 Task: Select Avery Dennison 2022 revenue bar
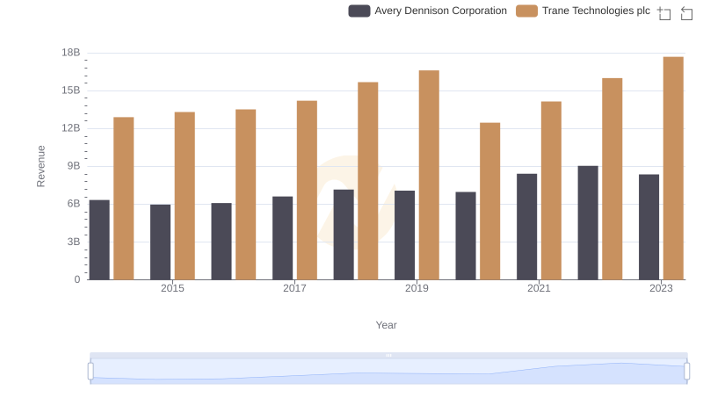tap(588, 222)
